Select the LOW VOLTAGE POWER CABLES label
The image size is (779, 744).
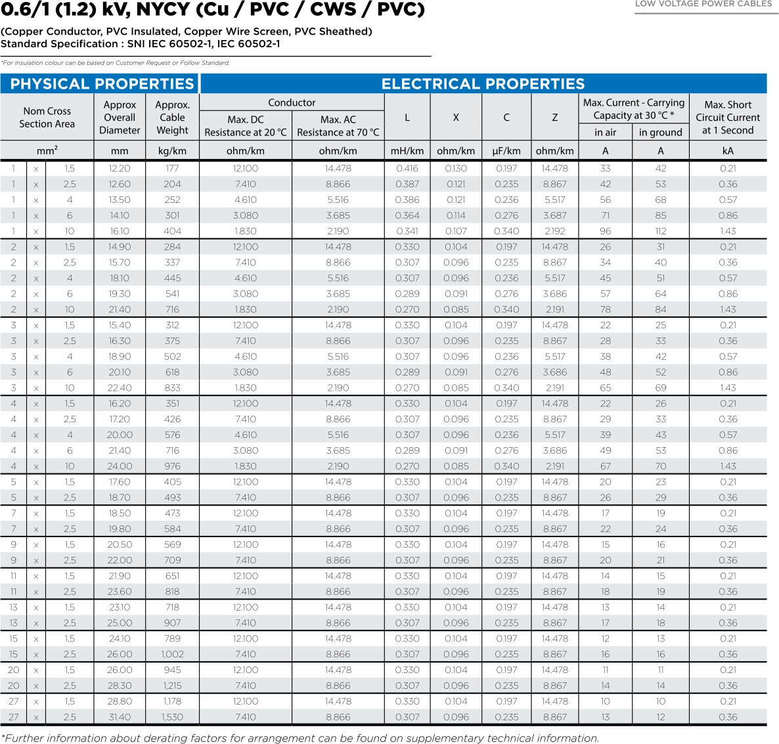pyautogui.click(x=703, y=4)
